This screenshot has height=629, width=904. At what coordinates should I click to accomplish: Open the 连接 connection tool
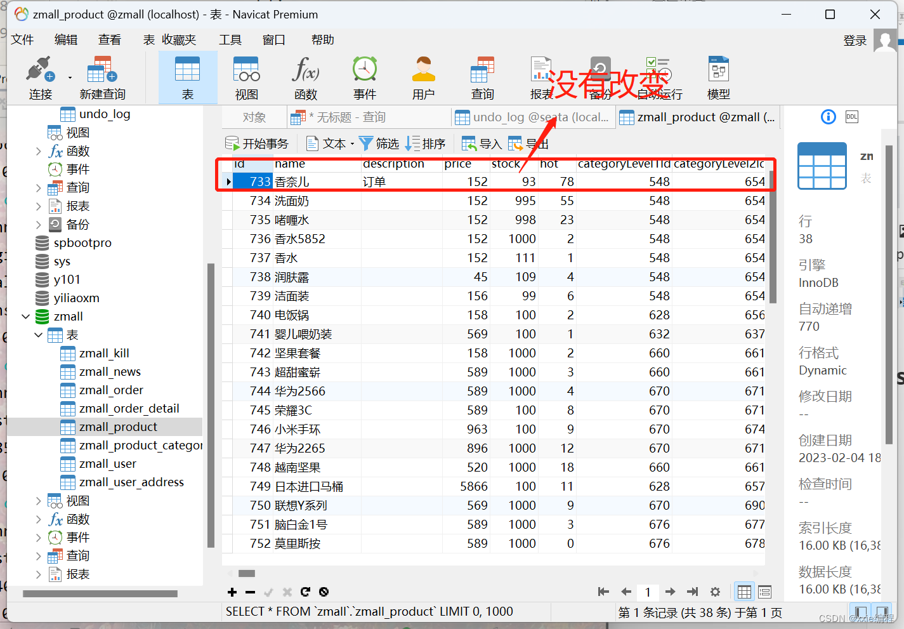[x=40, y=77]
